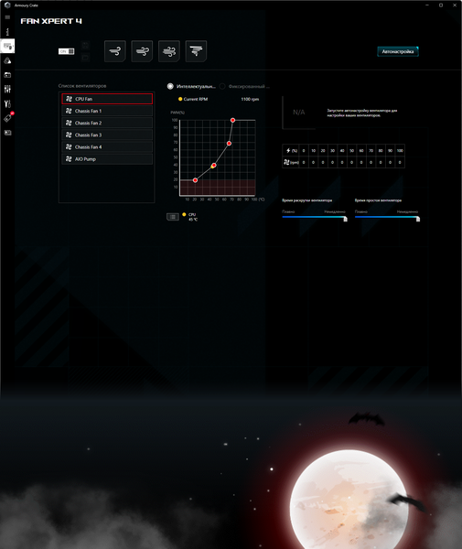Select the highlighted Device sidebar icon
Image resolution: width=462 pixels, height=549 pixels.
[x=7, y=46]
